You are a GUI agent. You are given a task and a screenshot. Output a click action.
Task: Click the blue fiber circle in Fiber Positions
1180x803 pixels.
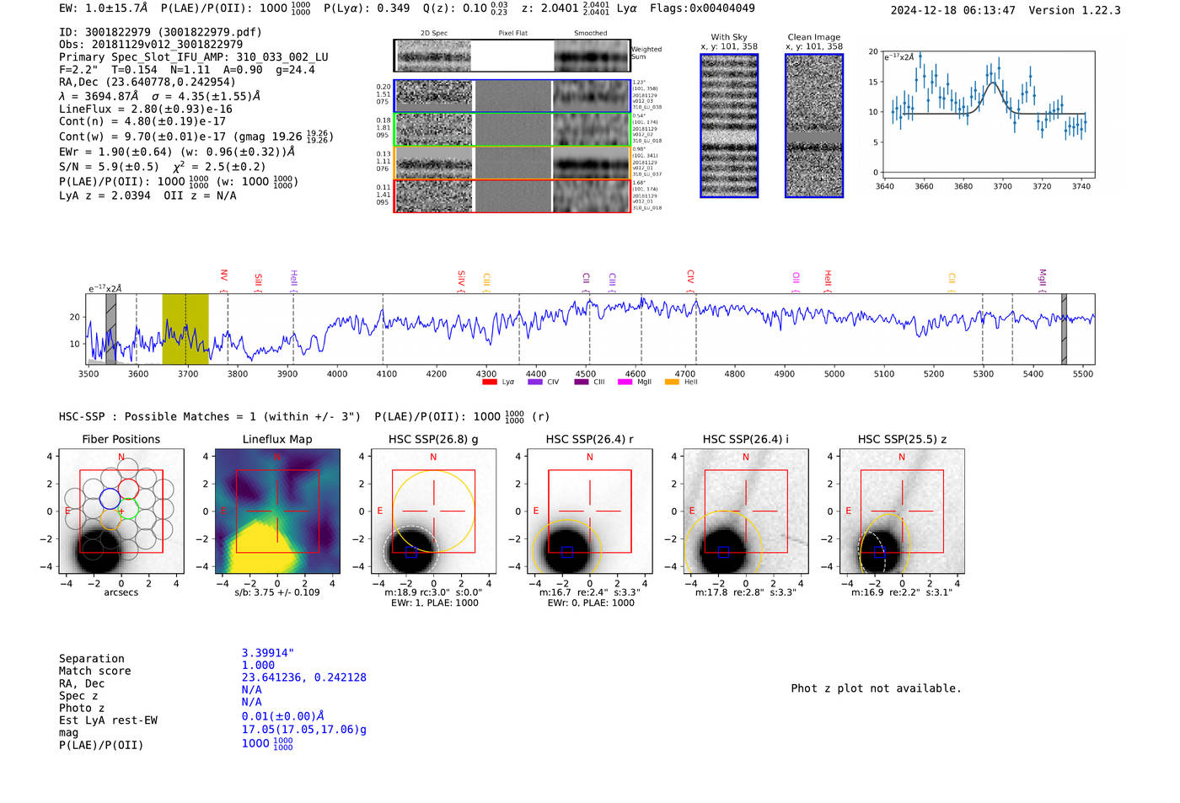click(110, 499)
